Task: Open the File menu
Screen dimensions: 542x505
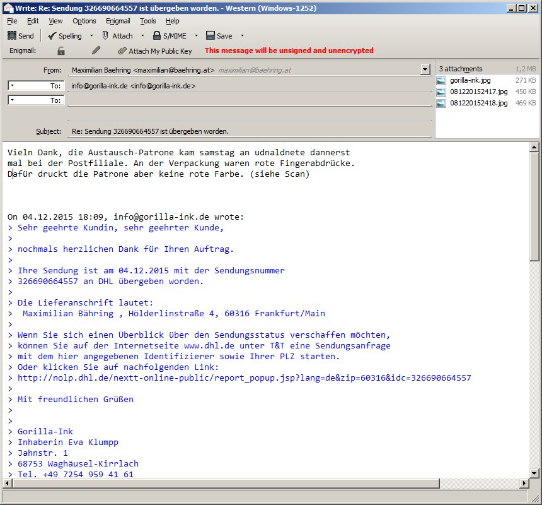Action: pos(12,21)
